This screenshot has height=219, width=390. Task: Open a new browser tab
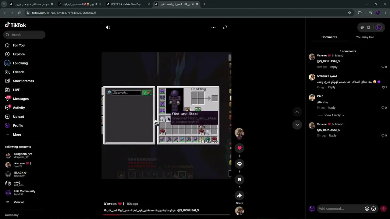[204, 4]
